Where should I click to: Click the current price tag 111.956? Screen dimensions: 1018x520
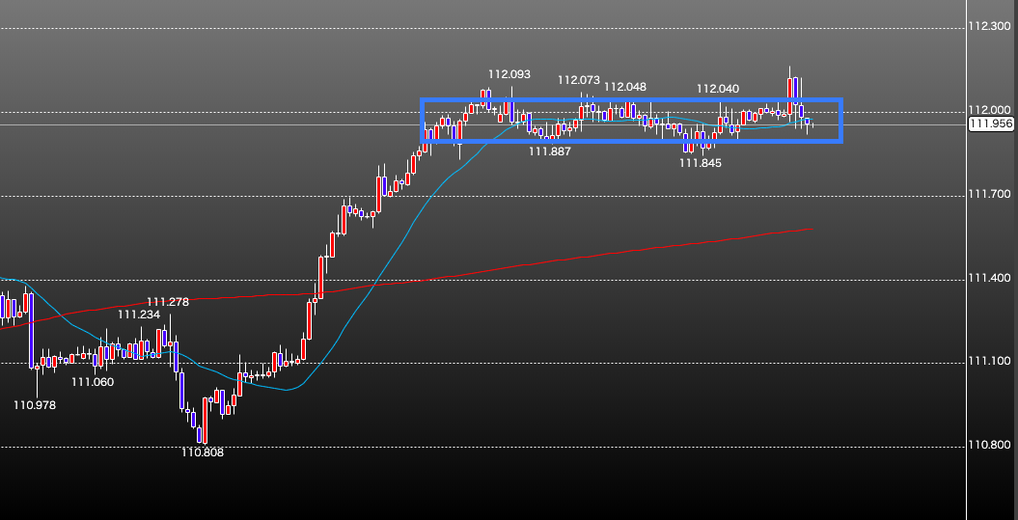click(x=991, y=124)
